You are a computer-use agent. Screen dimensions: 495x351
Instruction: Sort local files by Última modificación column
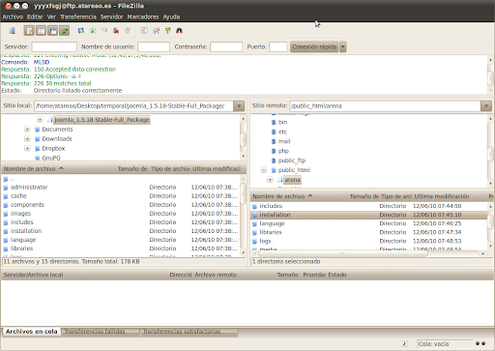[x=217, y=169]
